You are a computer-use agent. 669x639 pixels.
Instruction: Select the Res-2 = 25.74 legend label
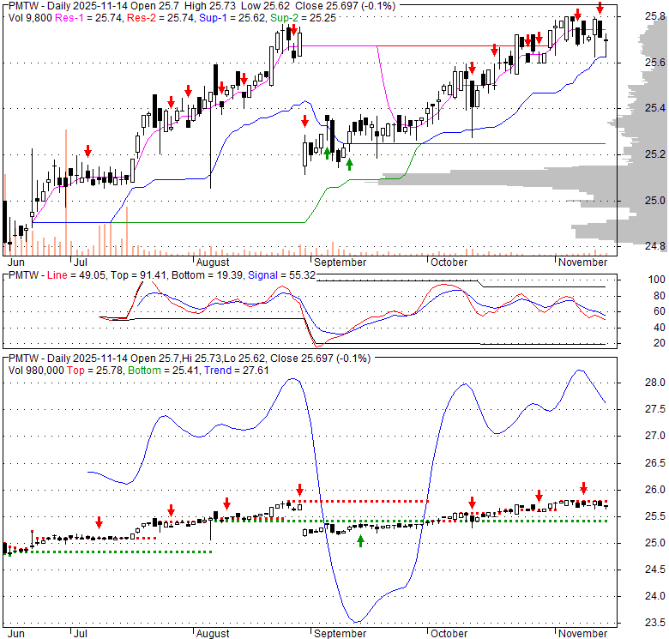point(160,18)
